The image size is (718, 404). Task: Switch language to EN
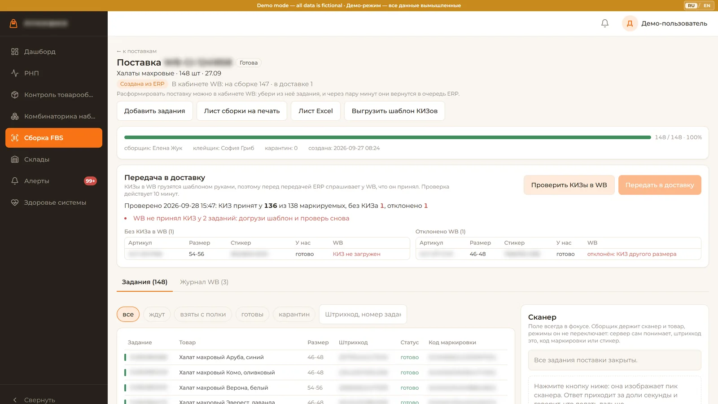pyautogui.click(x=707, y=5)
